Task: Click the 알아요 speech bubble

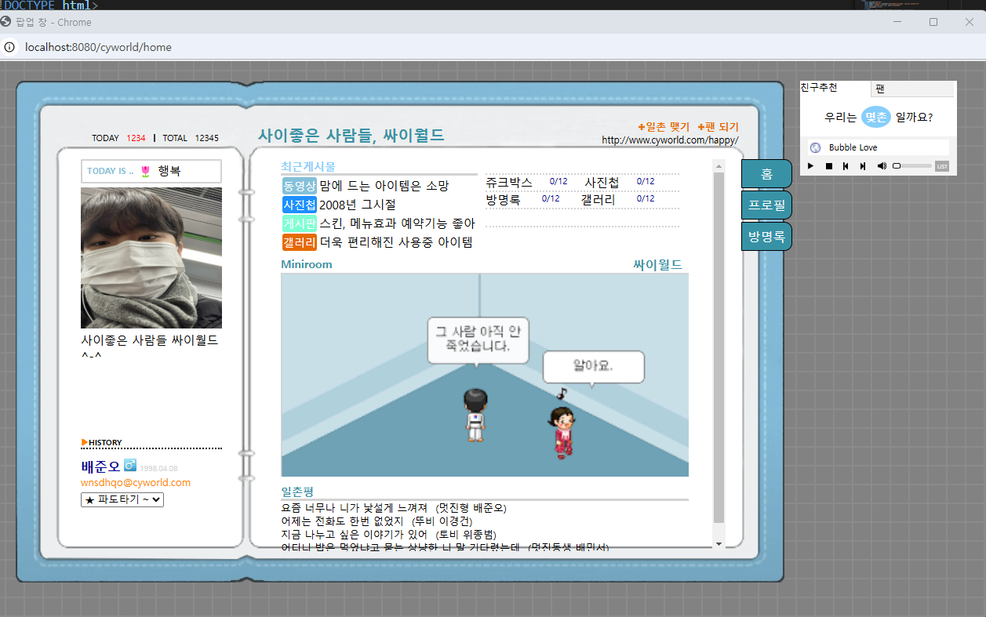Action: coord(594,367)
